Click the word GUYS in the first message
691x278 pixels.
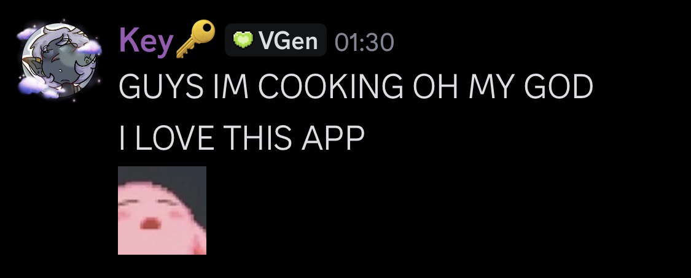click(162, 87)
